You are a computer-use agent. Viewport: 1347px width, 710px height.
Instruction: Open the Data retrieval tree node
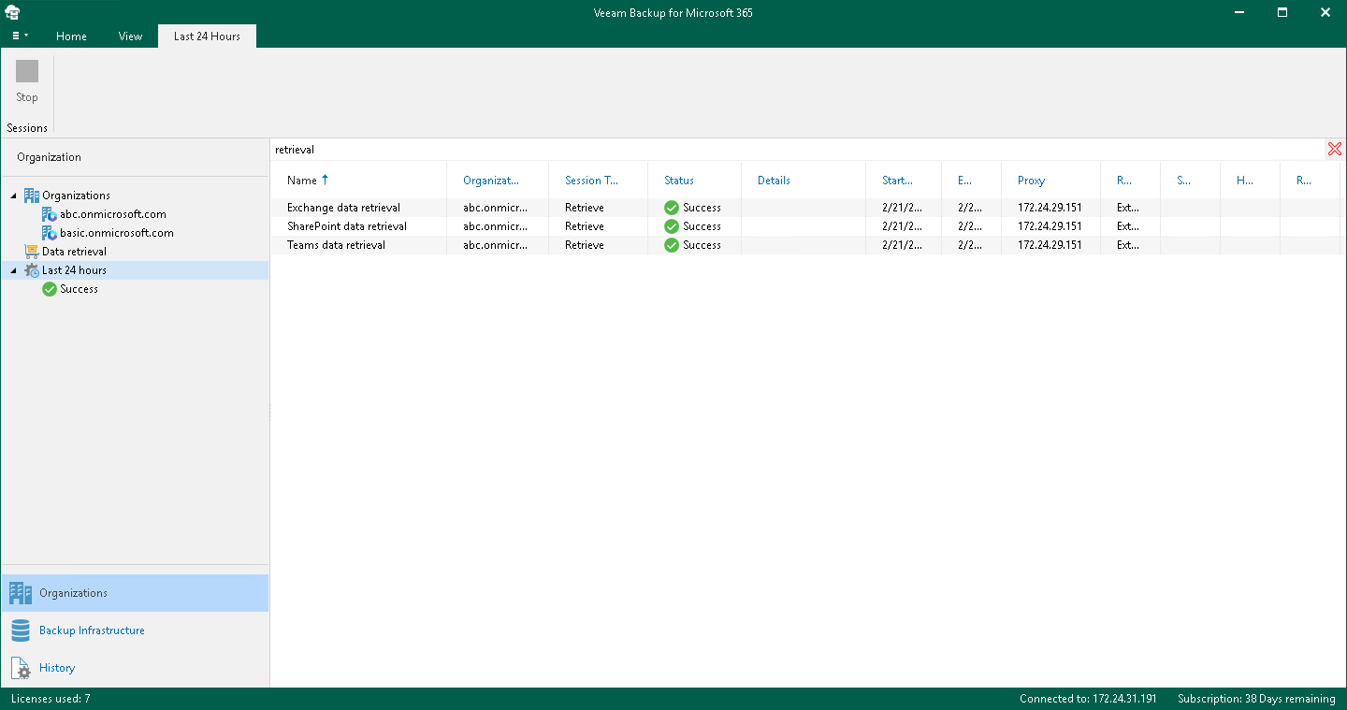tap(74, 252)
